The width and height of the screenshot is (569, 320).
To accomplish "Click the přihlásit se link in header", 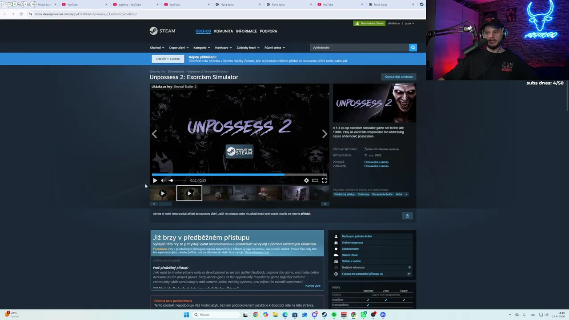I will 393,23.
